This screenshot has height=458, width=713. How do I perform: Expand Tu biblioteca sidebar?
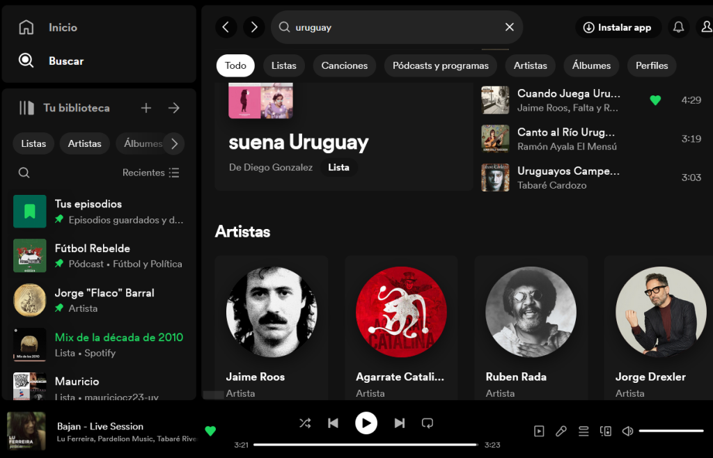(173, 108)
